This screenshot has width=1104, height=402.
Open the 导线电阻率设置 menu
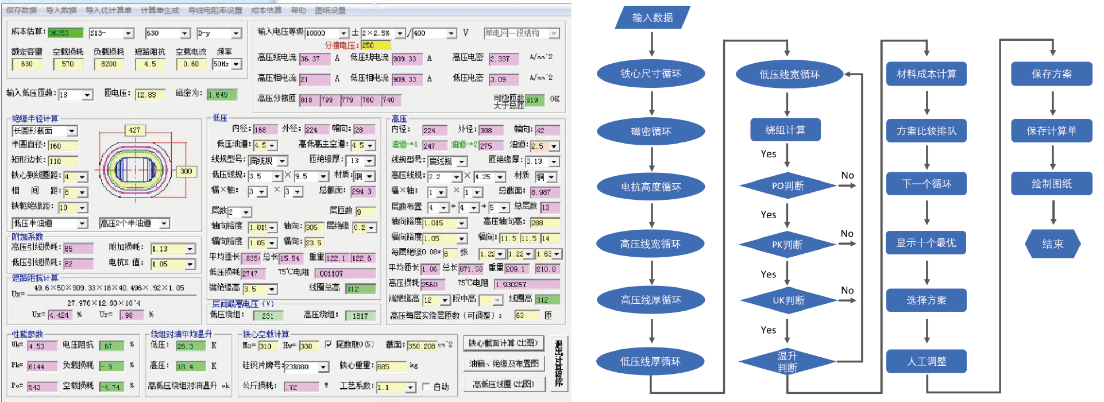click(x=215, y=10)
